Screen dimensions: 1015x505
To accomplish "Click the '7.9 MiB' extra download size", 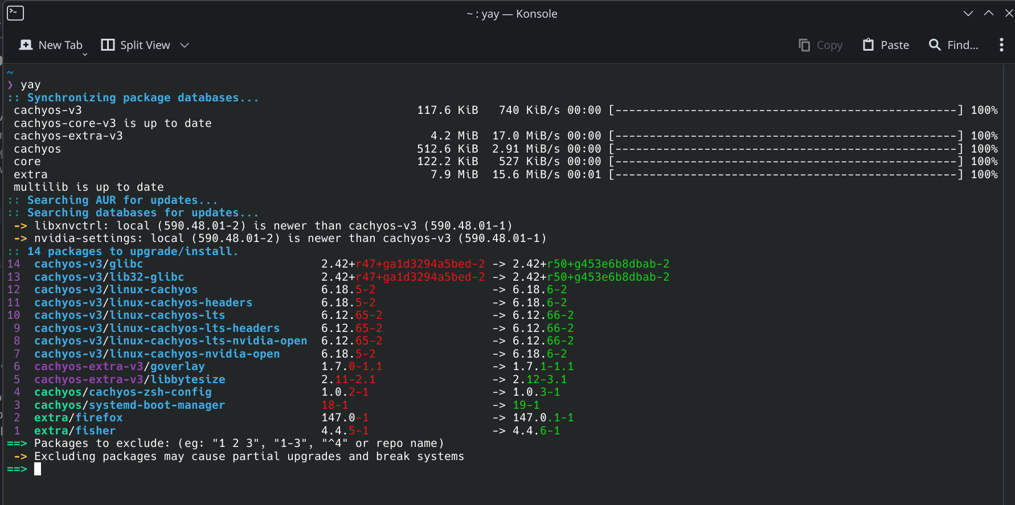I will tap(454, 175).
